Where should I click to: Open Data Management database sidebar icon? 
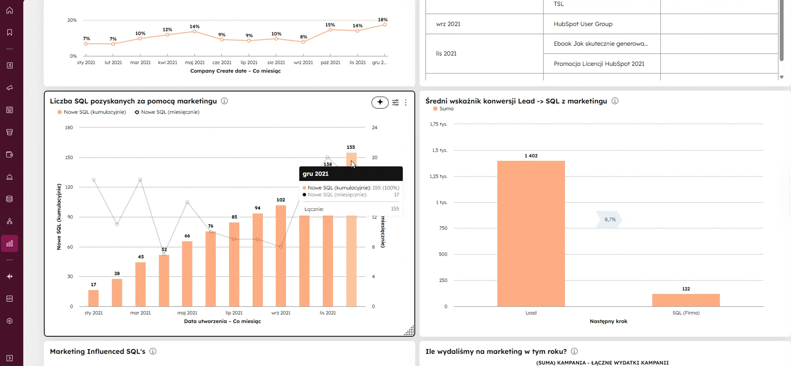pos(9,199)
